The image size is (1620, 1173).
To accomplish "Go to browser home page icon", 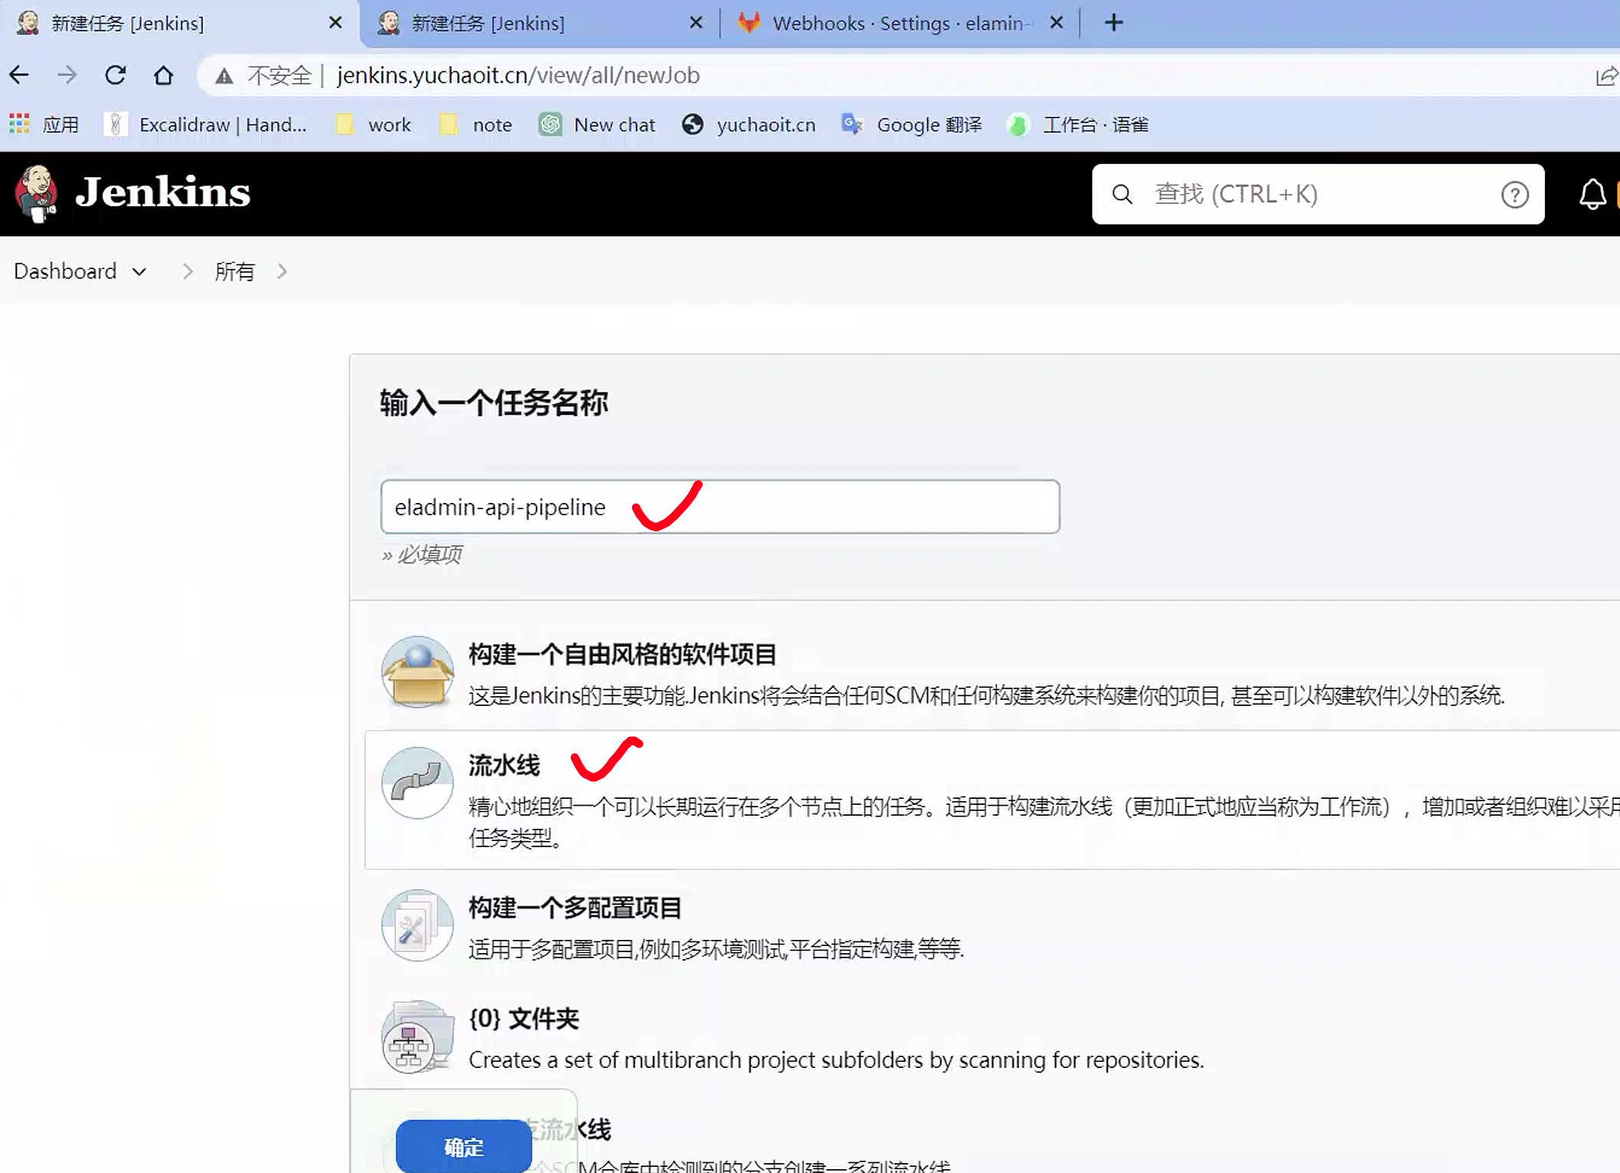I will tap(163, 75).
